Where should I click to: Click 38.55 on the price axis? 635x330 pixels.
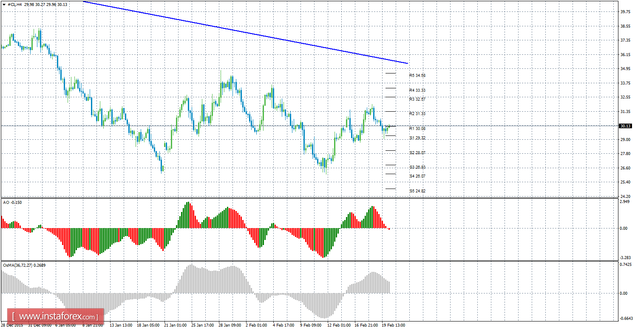click(625, 26)
